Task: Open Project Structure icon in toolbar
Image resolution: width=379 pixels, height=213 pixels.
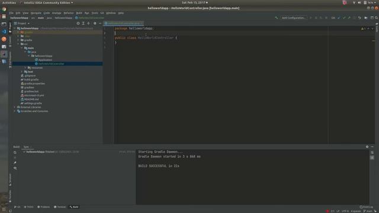Action: point(366,18)
